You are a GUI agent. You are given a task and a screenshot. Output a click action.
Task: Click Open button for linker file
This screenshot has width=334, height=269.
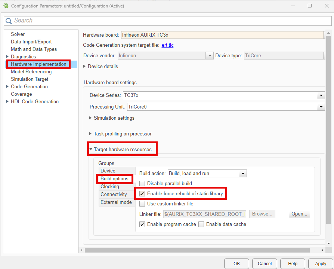[x=299, y=214]
